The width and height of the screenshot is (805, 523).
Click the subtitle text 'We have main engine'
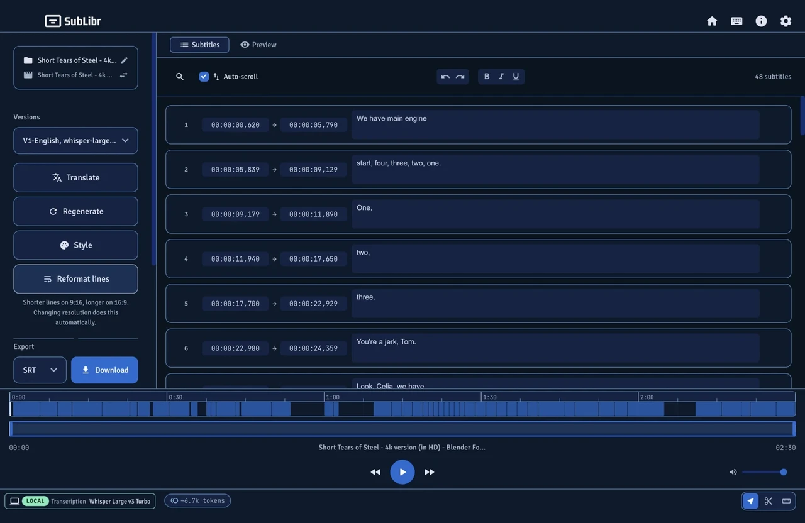point(391,118)
